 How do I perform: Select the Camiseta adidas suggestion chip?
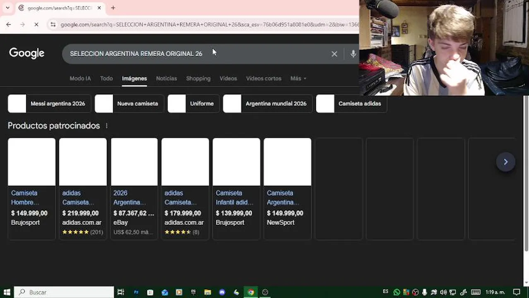click(351, 103)
